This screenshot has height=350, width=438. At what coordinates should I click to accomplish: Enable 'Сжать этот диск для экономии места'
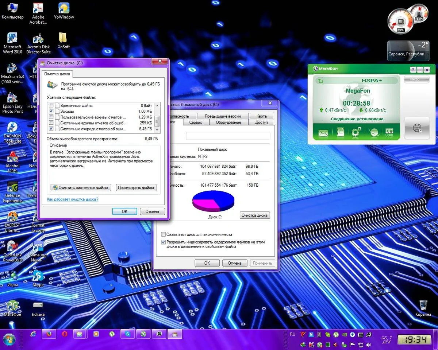[164, 234]
